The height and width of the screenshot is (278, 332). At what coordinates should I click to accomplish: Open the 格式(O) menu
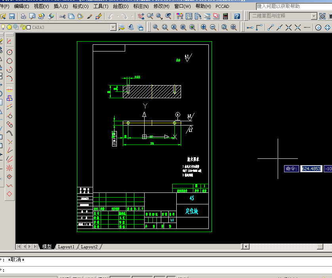[x=80, y=6]
